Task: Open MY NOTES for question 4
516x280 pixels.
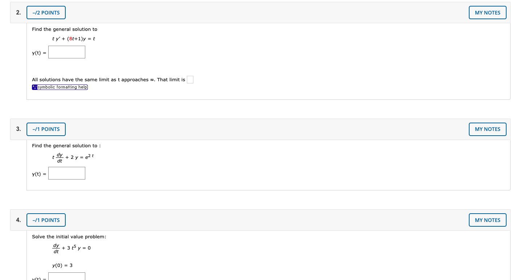Action: click(487, 220)
